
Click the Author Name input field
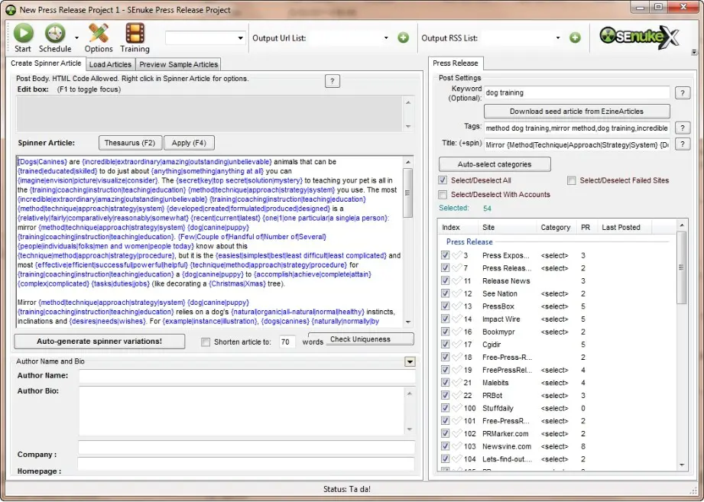[x=246, y=375]
